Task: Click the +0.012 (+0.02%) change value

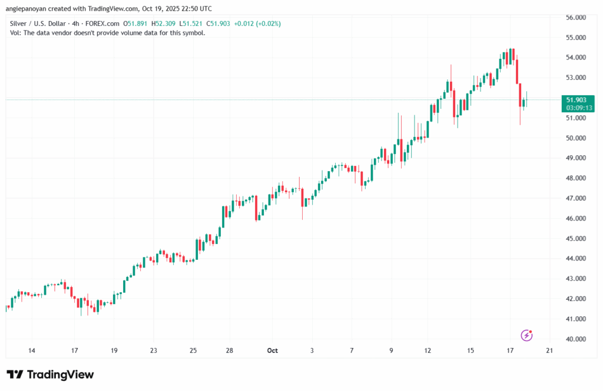Action: pos(257,24)
